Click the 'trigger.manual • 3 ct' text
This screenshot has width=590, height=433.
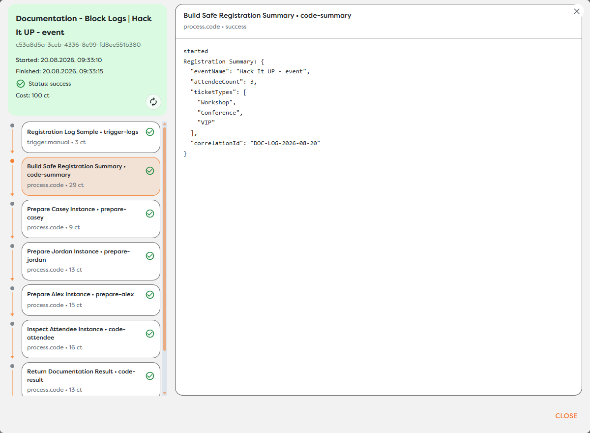56,142
